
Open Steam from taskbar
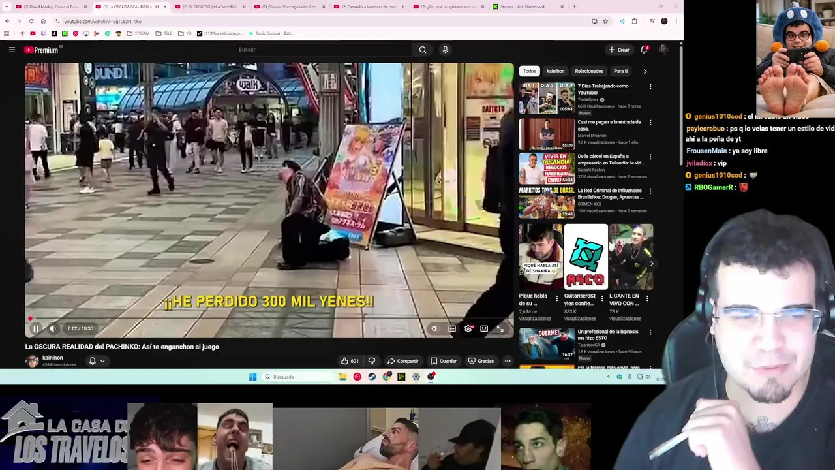coord(372,377)
